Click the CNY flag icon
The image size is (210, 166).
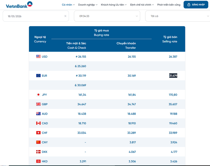tap(38, 142)
